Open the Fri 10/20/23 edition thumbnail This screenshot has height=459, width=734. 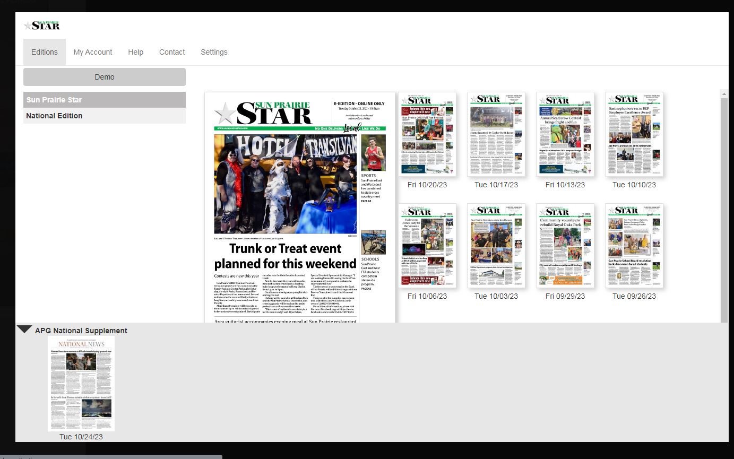(427, 134)
